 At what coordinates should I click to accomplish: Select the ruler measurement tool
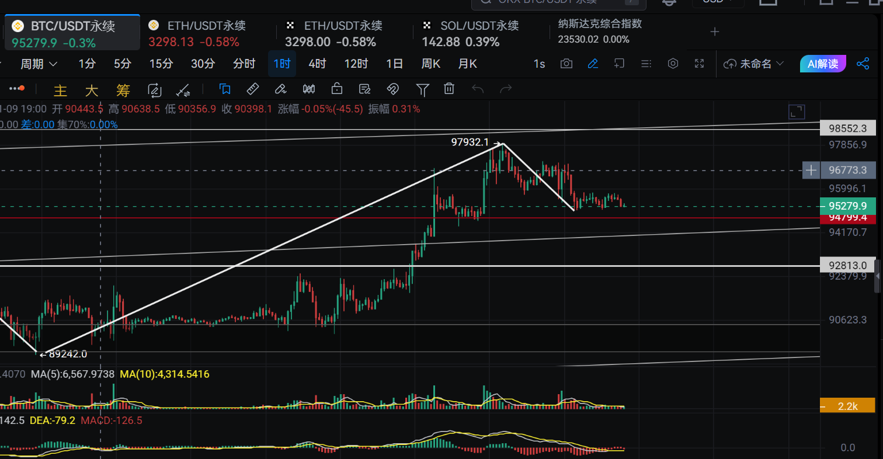coord(253,89)
